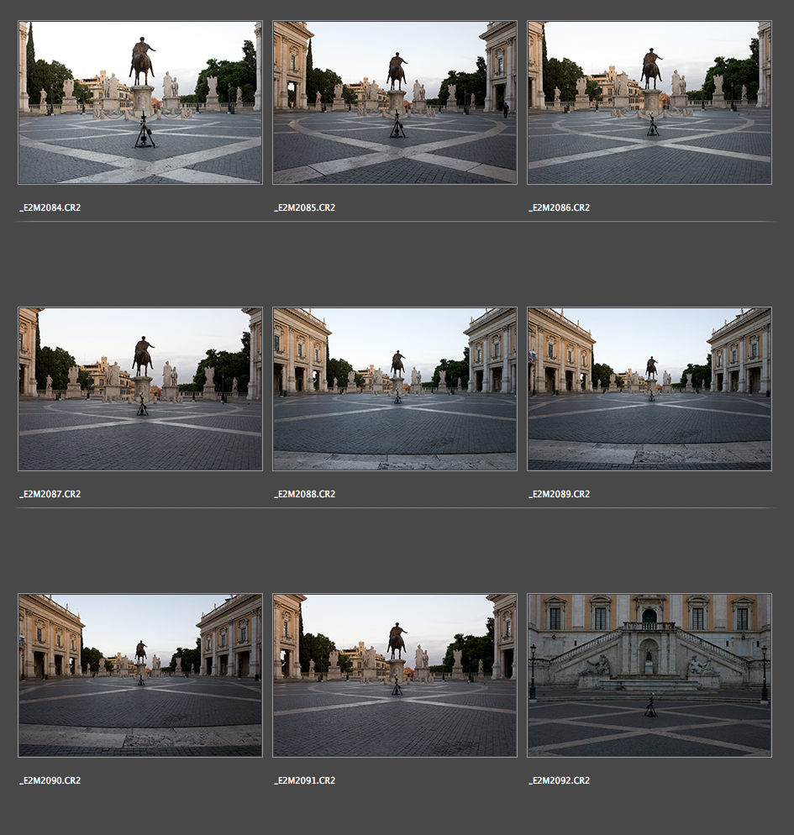Highlight the _E2M2091.CR2 photo thumbnail
794x835 pixels.
pos(395,675)
